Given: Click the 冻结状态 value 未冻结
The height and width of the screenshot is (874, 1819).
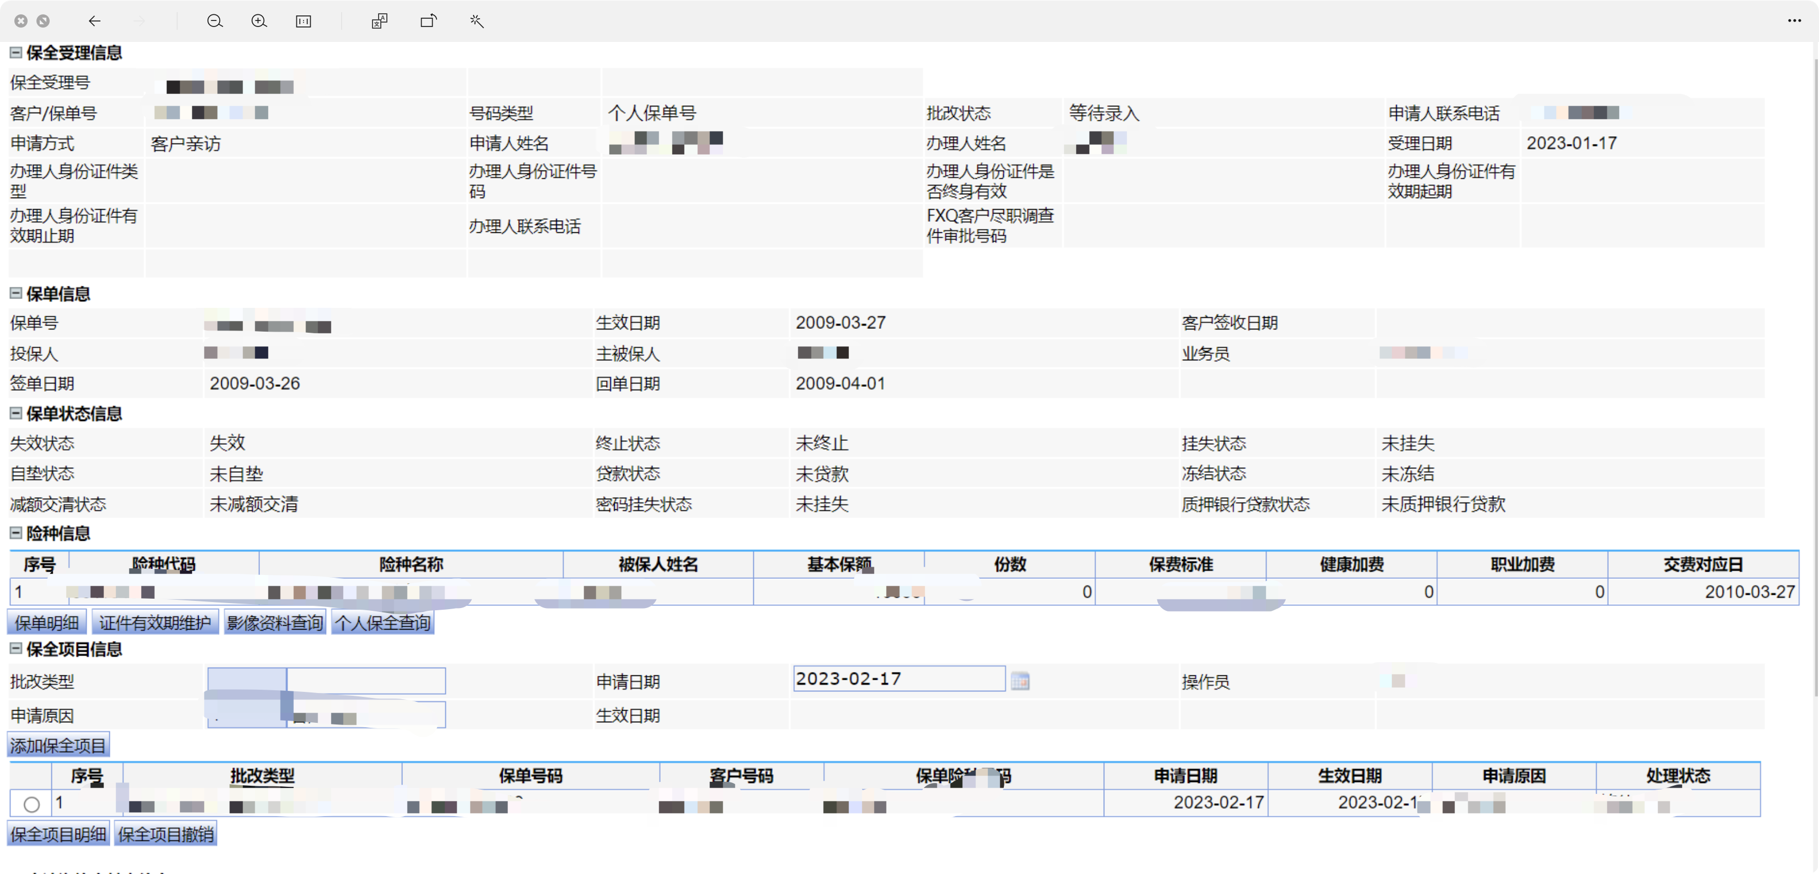Looking at the screenshot, I should (1408, 474).
